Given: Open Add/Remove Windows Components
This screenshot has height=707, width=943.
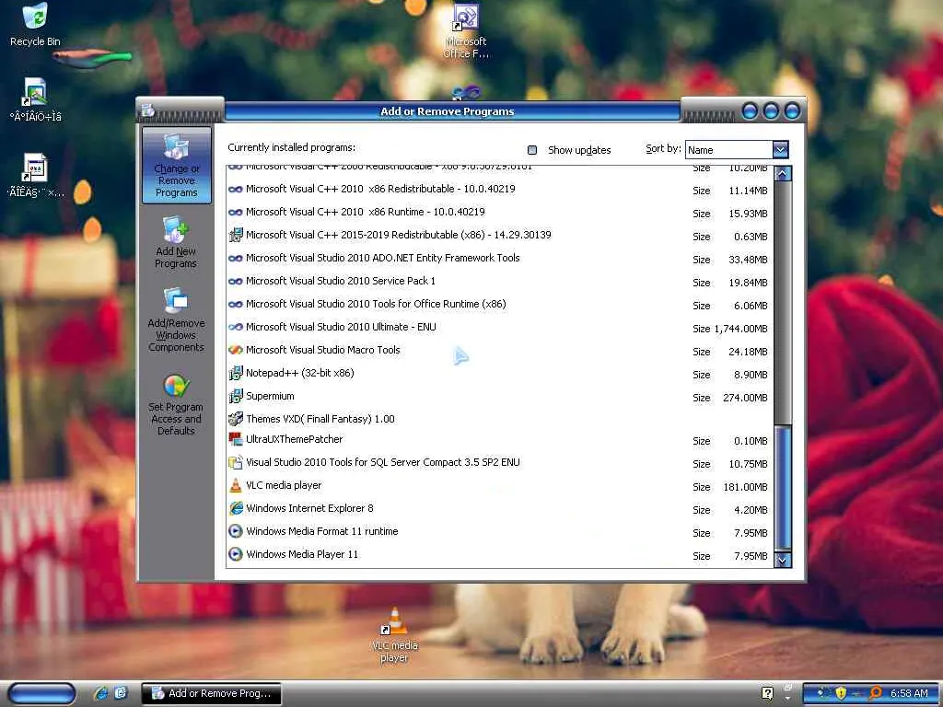Looking at the screenshot, I should click(176, 319).
